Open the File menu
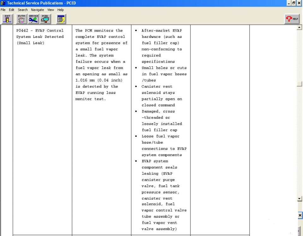The image size is (303, 236). (x=3, y=10)
